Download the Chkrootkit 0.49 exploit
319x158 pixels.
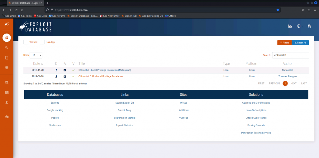[x=56, y=76]
